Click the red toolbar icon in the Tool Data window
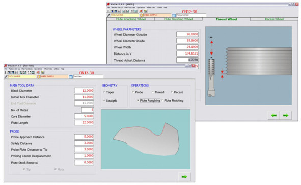 [x=38, y=72]
